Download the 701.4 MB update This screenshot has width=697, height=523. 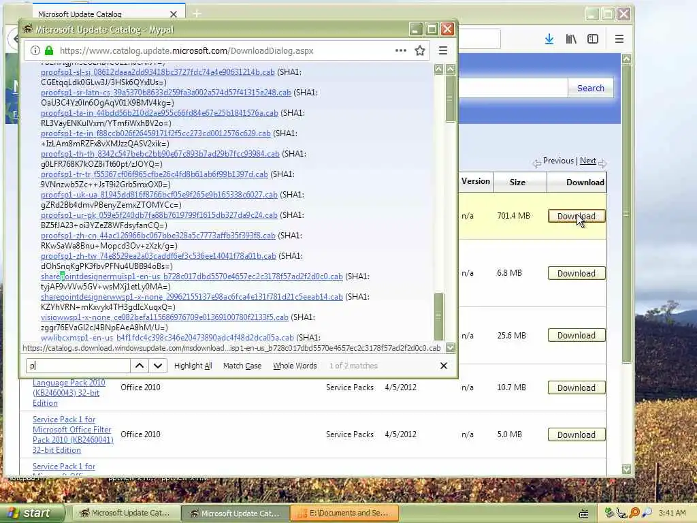pos(576,216)
